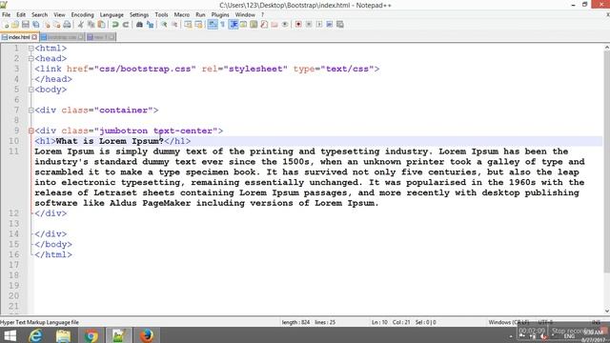Viewport: 610px width, 343px height.
Task: Open the Encoding menu
Action: 83,15
